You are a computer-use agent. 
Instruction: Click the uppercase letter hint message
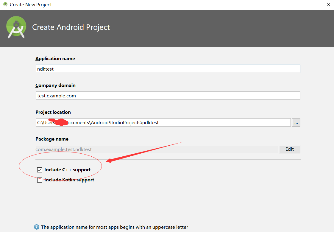115,227
